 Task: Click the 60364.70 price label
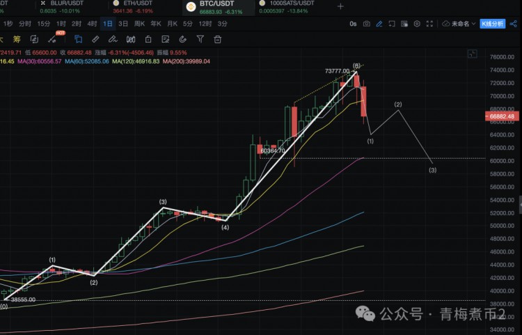pyautogui.click(x=273, y=151)
